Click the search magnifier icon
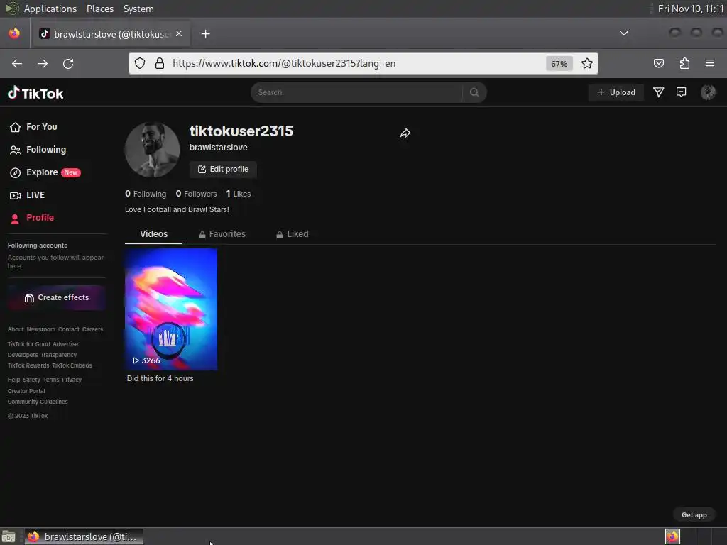This screenshot has width=727, height=545. [x=474, y=92]
